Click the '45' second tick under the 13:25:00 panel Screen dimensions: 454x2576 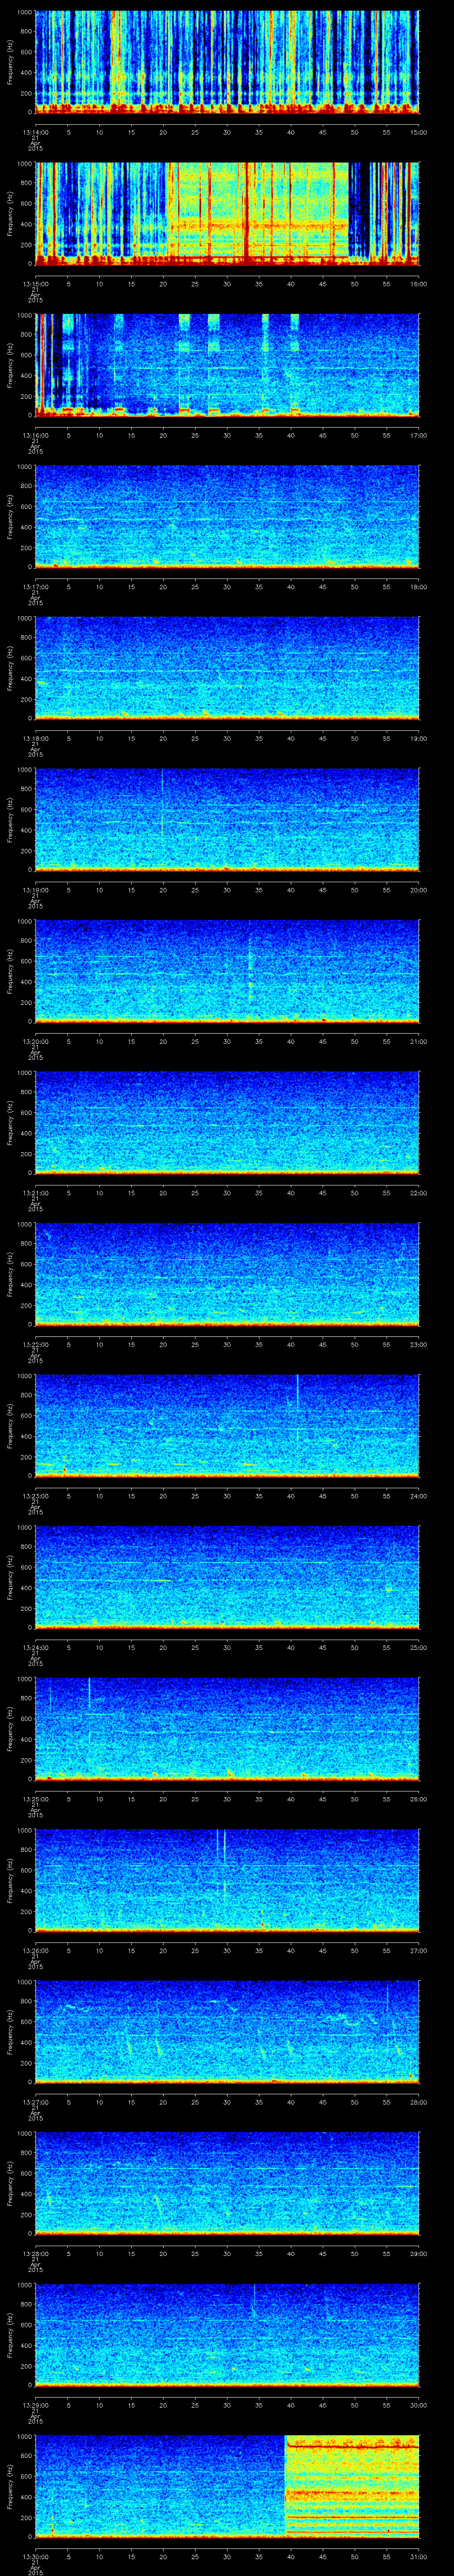[x=323, y=1799]
